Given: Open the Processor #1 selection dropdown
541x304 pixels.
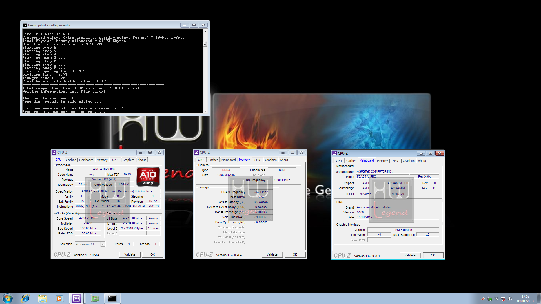Looking at the screenshot, I should pyautogui.click(x=103, y=244).
